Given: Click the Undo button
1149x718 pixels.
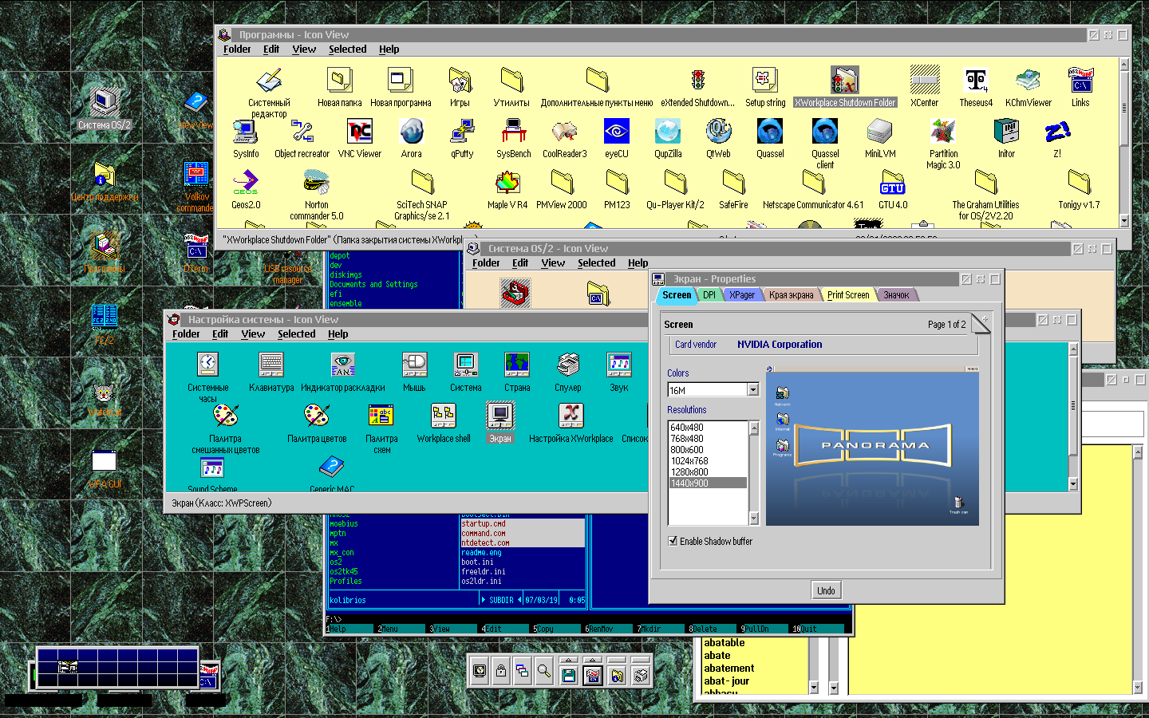Looking at the screenshot, I should [826, 590].
